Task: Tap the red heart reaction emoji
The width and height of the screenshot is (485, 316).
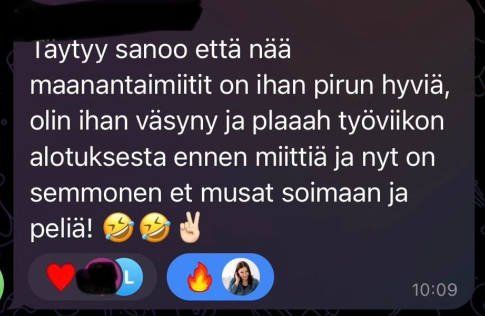Action: click(x=61, y=277)
